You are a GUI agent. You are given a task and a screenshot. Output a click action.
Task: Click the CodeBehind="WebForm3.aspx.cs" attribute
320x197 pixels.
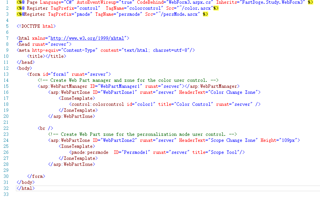pos(175,2)
